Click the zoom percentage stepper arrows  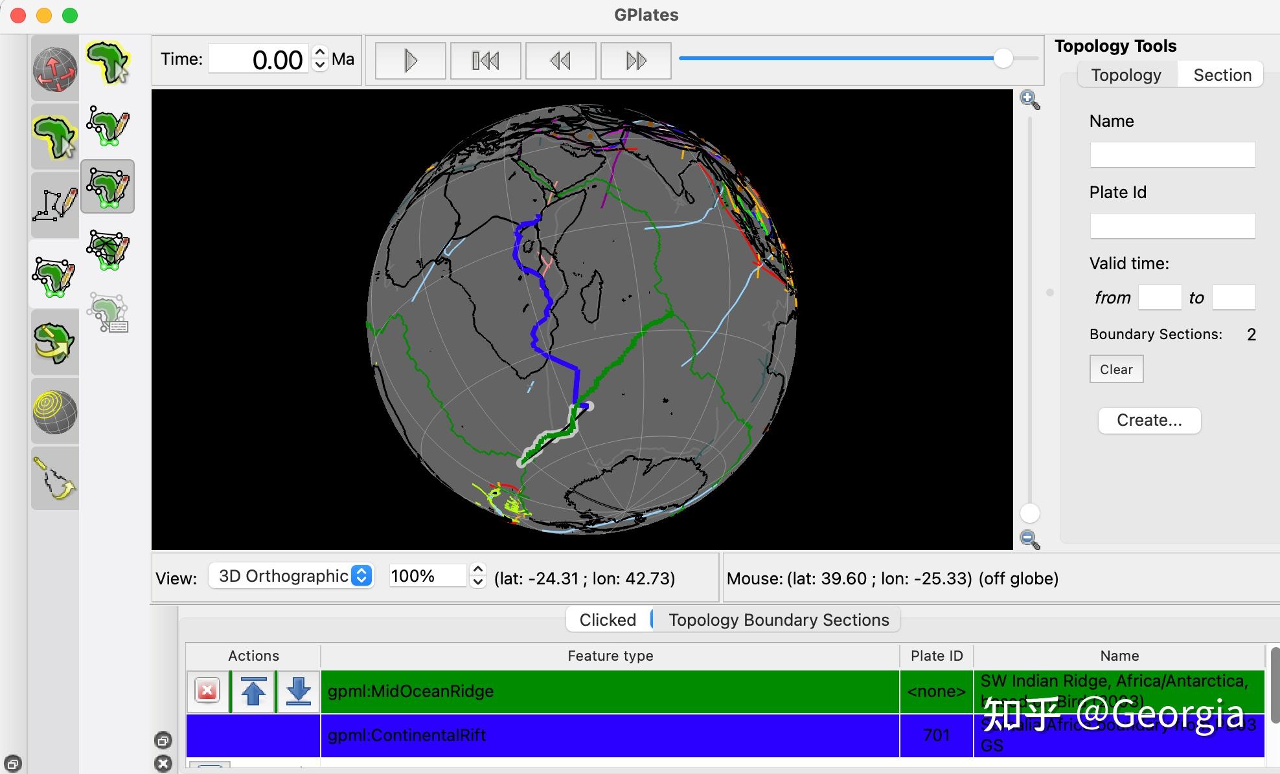click(x=478, y=575)
